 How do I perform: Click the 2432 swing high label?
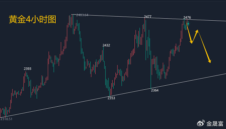pos(106,45)
